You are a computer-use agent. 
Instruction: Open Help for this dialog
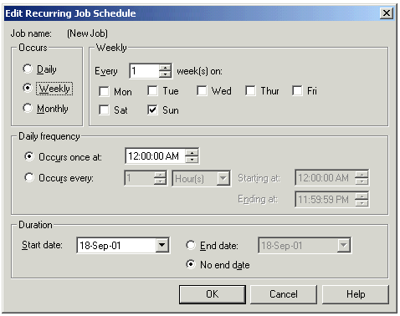[x=356, y=294]
